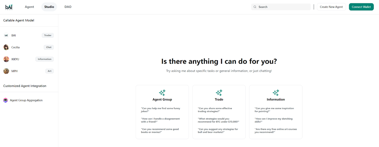
Task: Choose the funny jokes prompt suggestion
Action: click(160, 110)
